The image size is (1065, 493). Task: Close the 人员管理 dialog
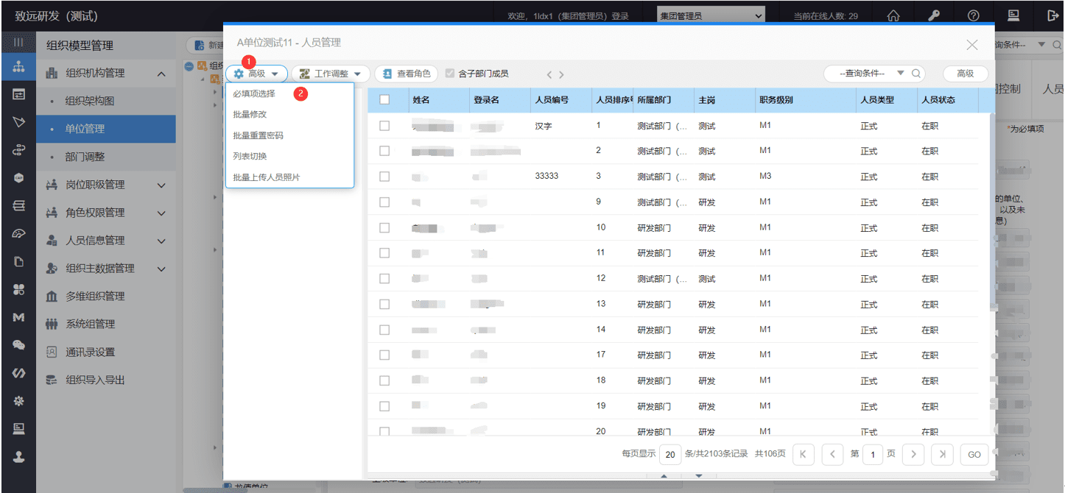tap(972, 45)
